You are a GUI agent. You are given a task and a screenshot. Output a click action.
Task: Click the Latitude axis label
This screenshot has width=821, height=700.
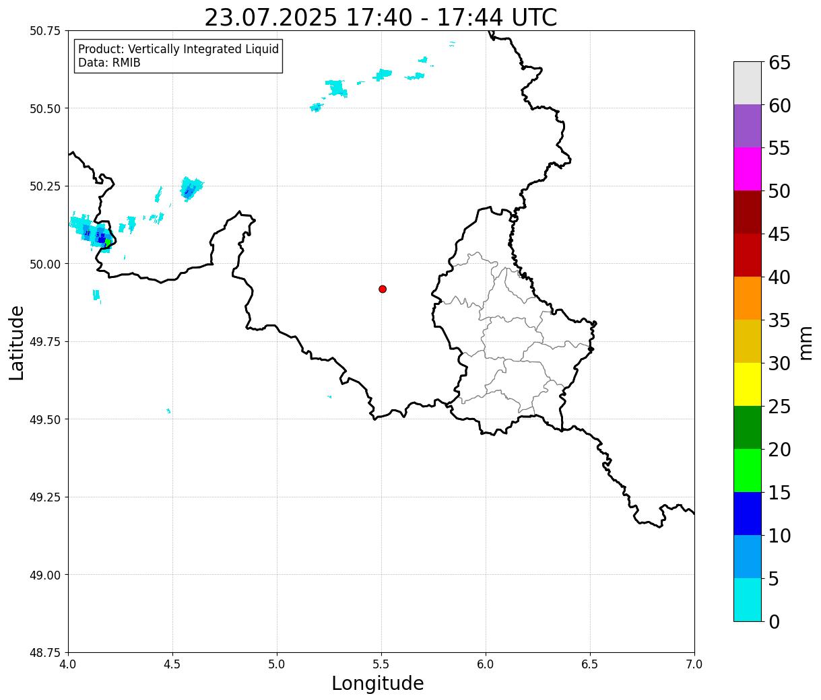tap(17, 342)
